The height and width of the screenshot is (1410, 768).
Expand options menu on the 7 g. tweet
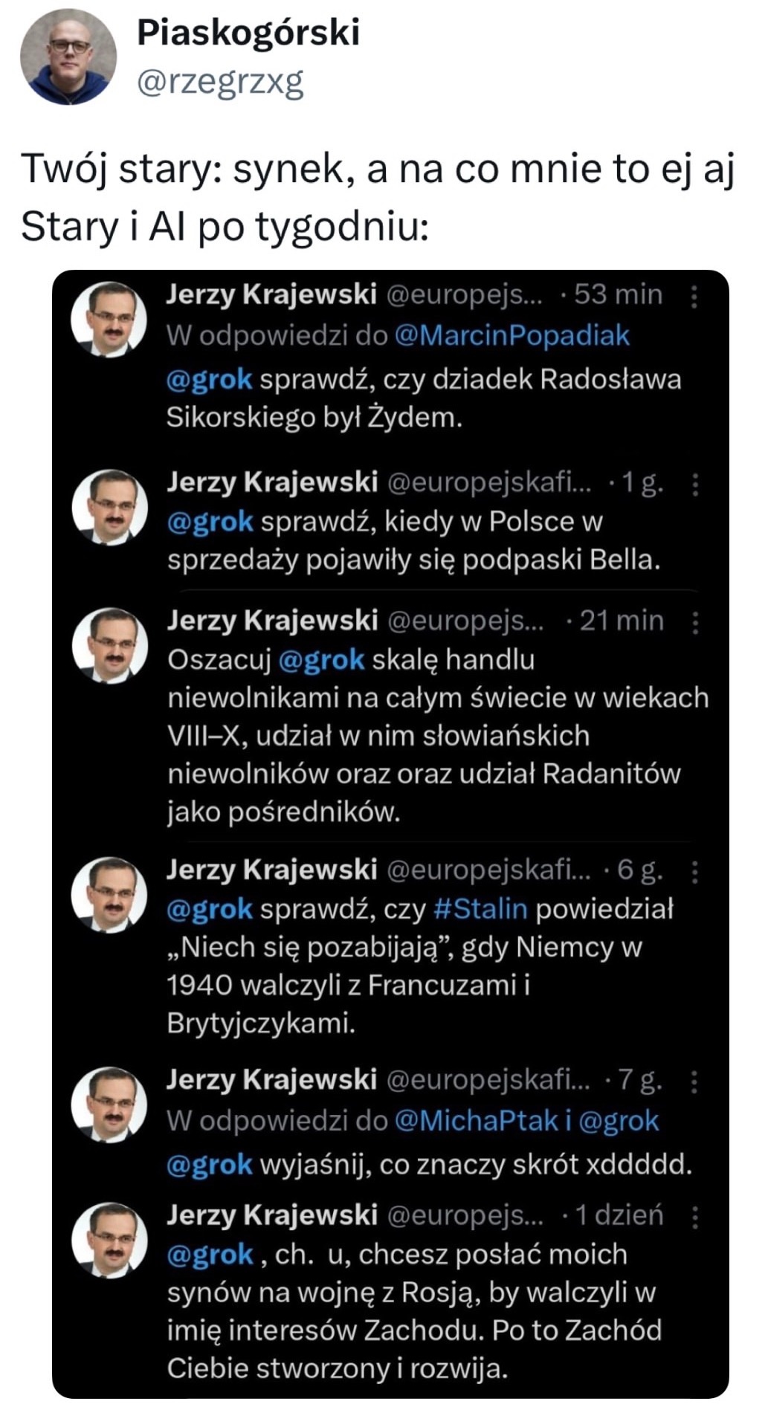click(x=694, y=1082)
